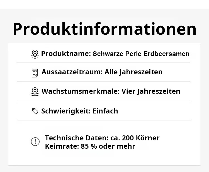Viewport: 209px width, 172px height.
Task: Click the Schwarze Perle Erdbeersamen product name
Action: pyautogui.click(x=141, y=54)
